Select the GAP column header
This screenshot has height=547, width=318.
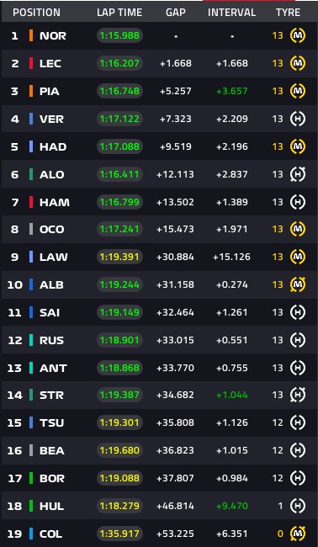point(176,13)
